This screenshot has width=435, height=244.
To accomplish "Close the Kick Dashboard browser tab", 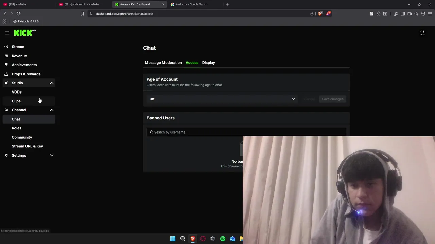I will pos(163,4).
